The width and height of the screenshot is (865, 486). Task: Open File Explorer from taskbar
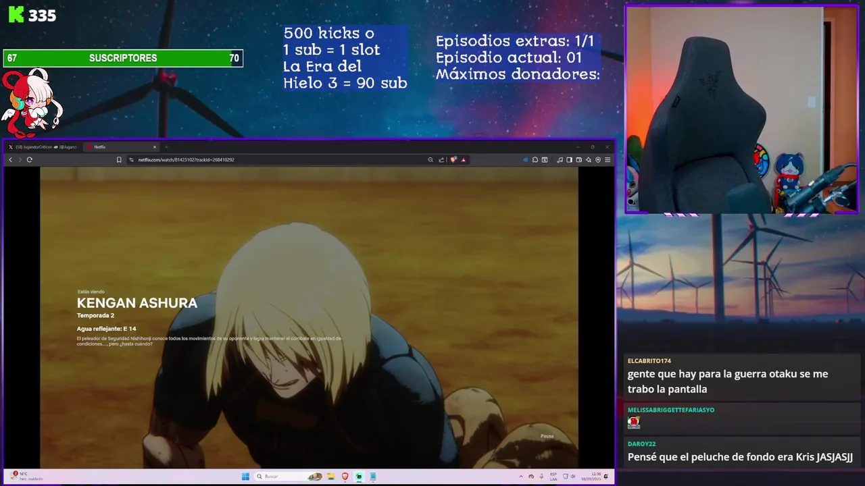(x=330, y=477)
